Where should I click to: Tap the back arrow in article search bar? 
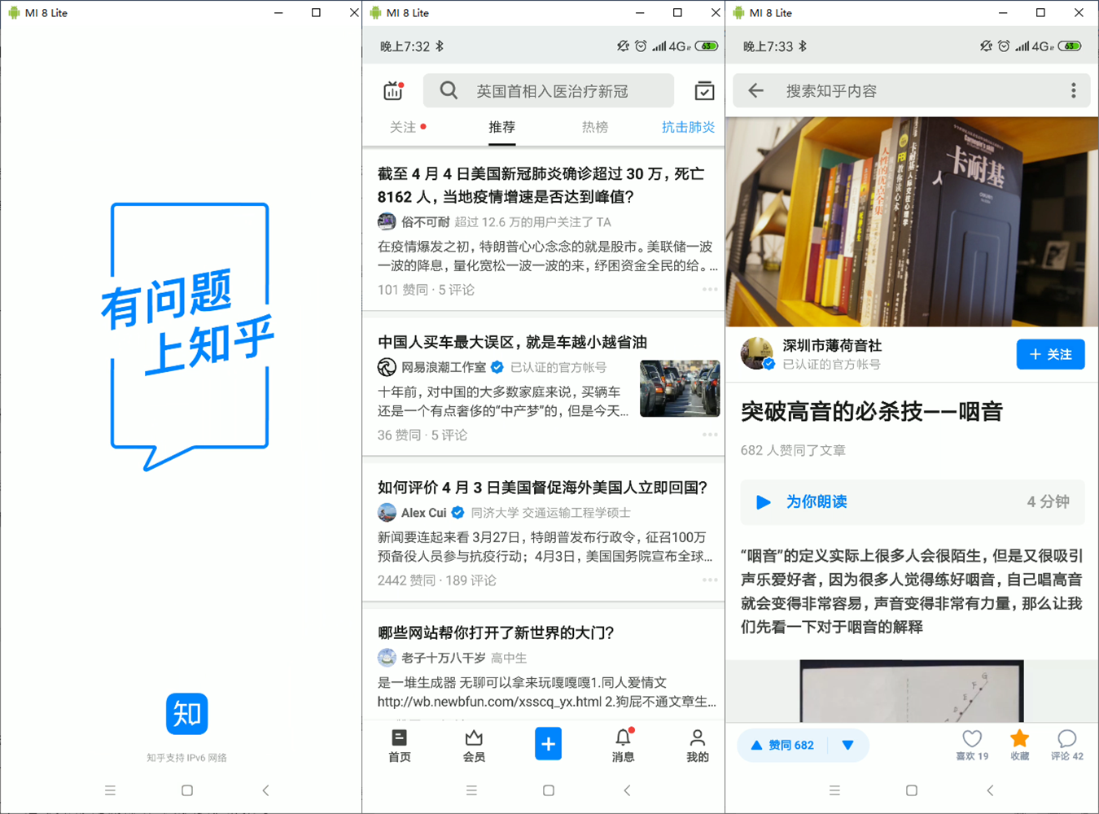click(x=755, y=90)
